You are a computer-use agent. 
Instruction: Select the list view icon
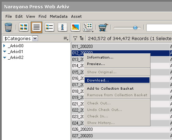37,27
